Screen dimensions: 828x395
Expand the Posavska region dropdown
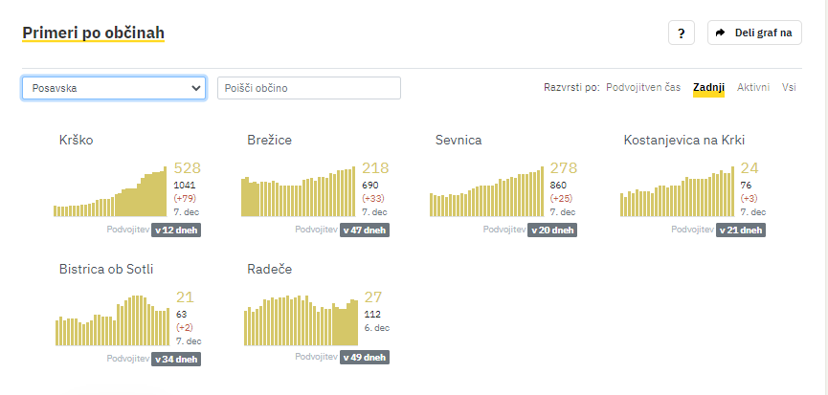point(114,88)
